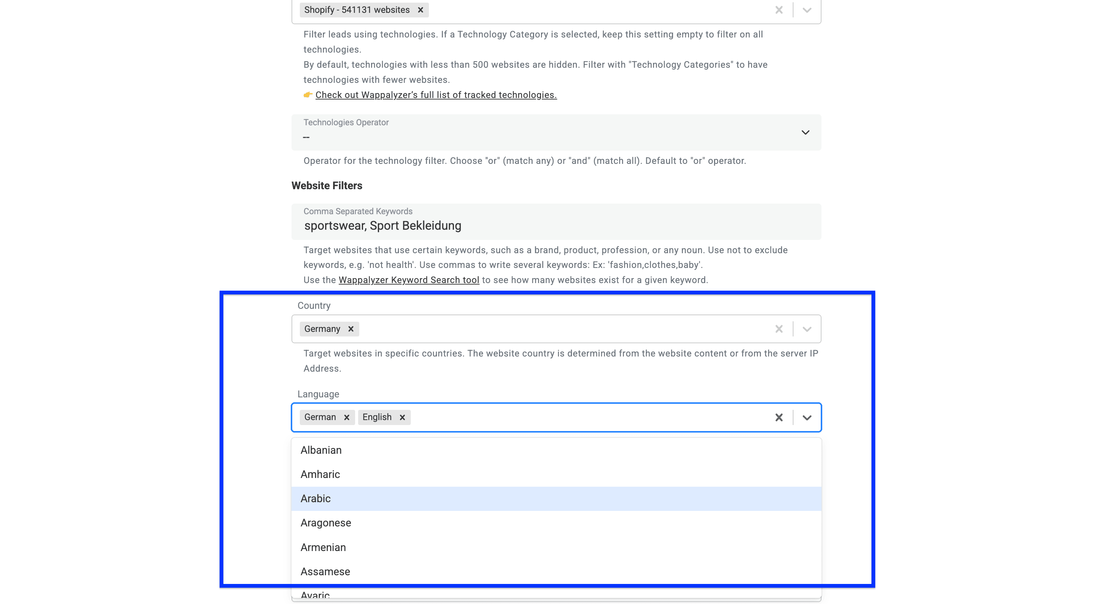The image size is (1113, 604).
Task: Remove the Germany country chip
Action: click(351, 329)
